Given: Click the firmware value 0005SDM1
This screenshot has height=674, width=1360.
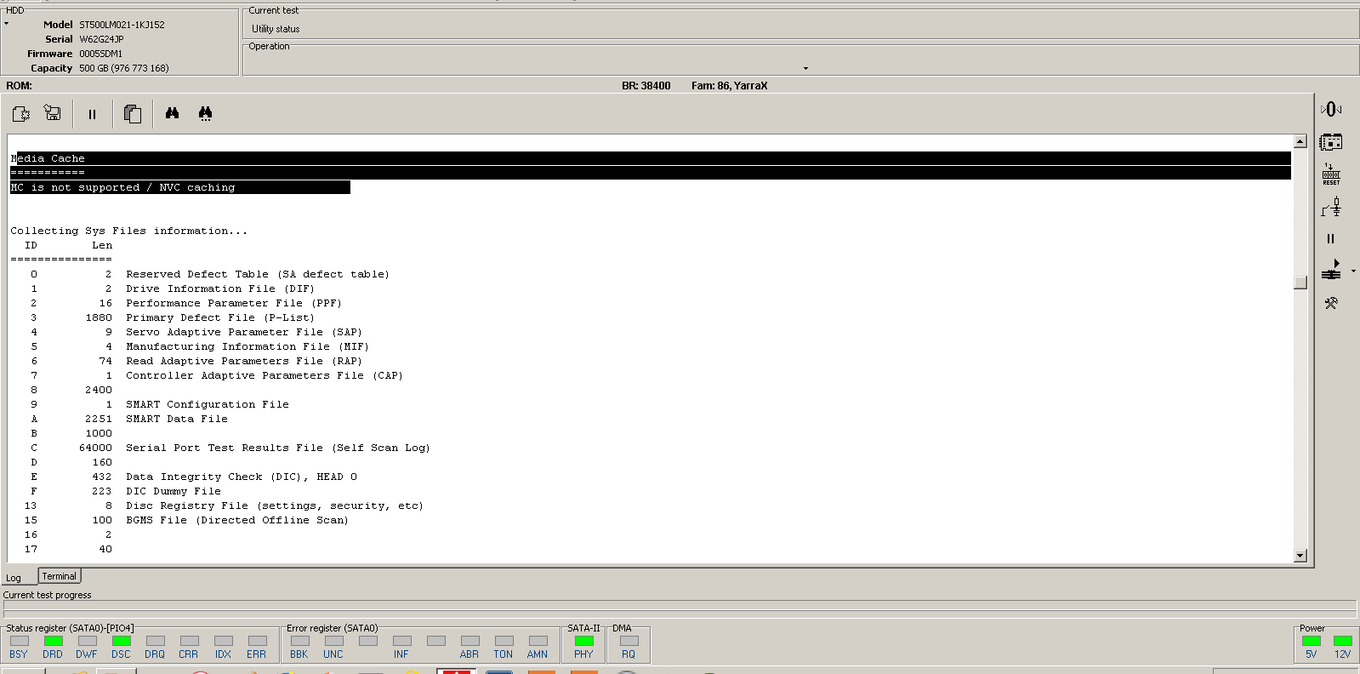Looking at the screenshot, I should pos(100,54).
